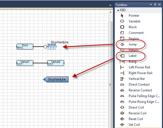Pick the Direct Contact tool
The height and width of the screenshot is (128, 163).
coord(139,85)
